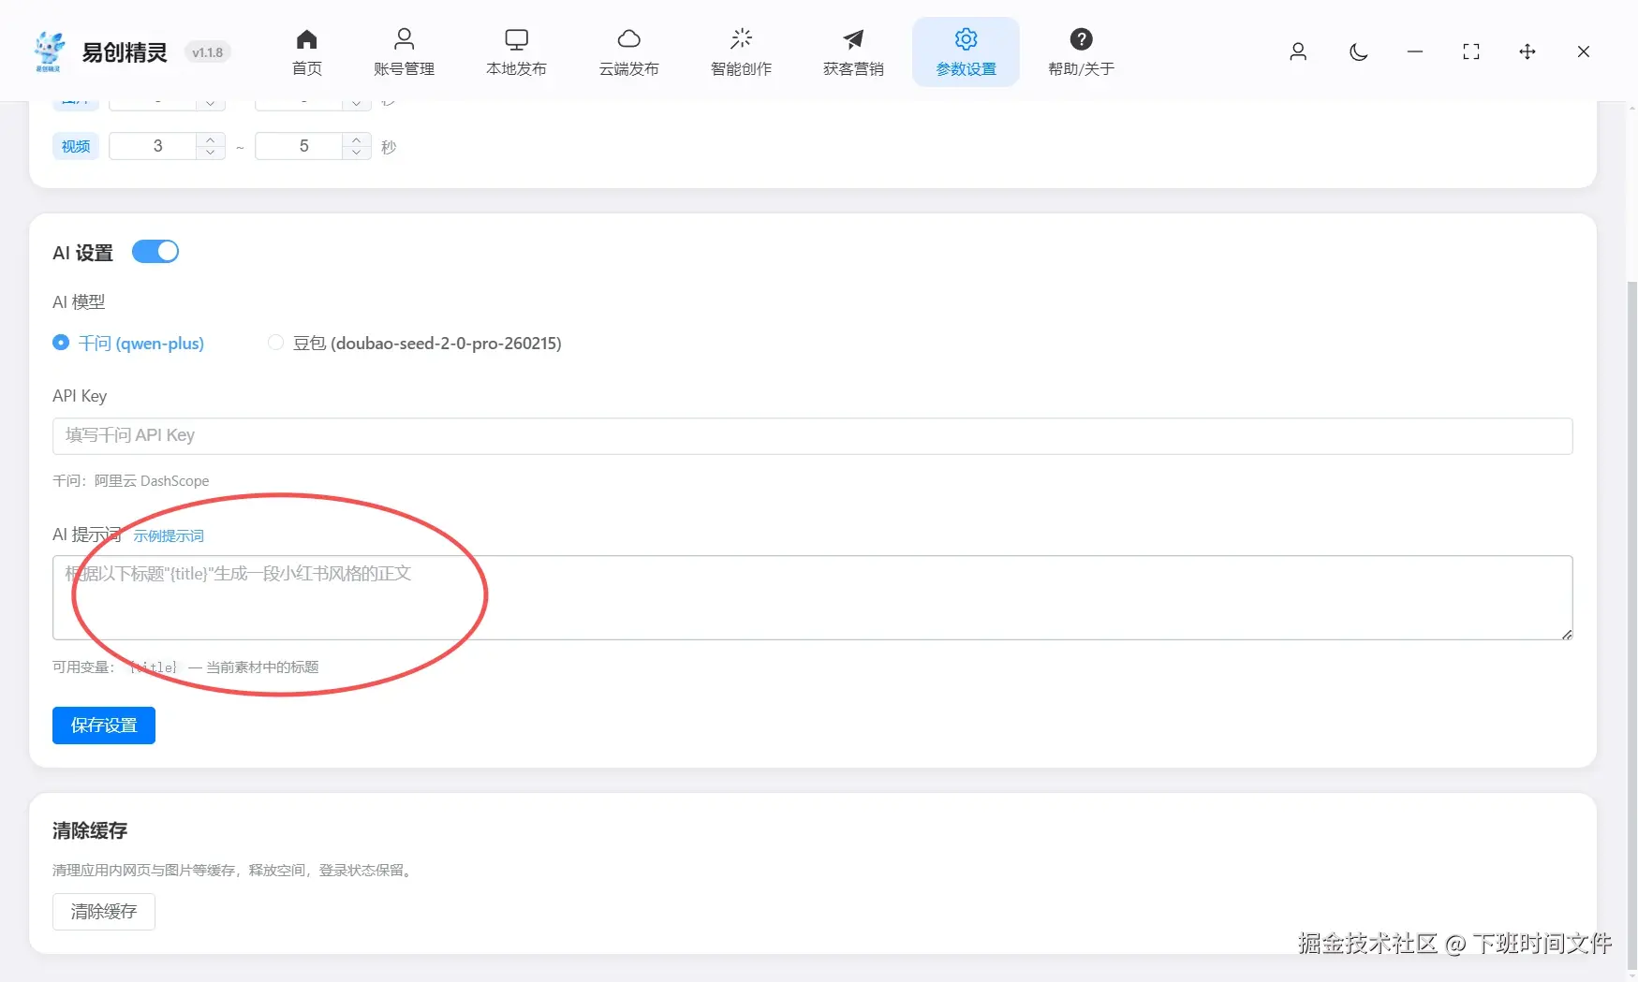Screen dimensions: 1638x982
Task: Choose the 豆包 doubao-seed model
Action: (x=415, y=344)
